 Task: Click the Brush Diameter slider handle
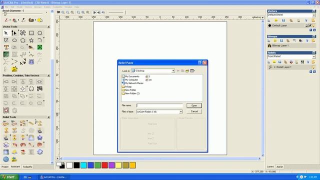(5, 14)
